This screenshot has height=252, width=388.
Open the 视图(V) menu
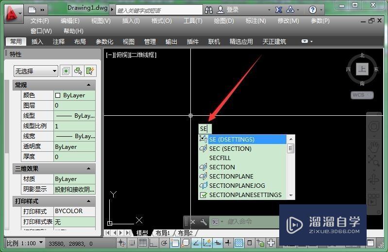tap(101, 21)
